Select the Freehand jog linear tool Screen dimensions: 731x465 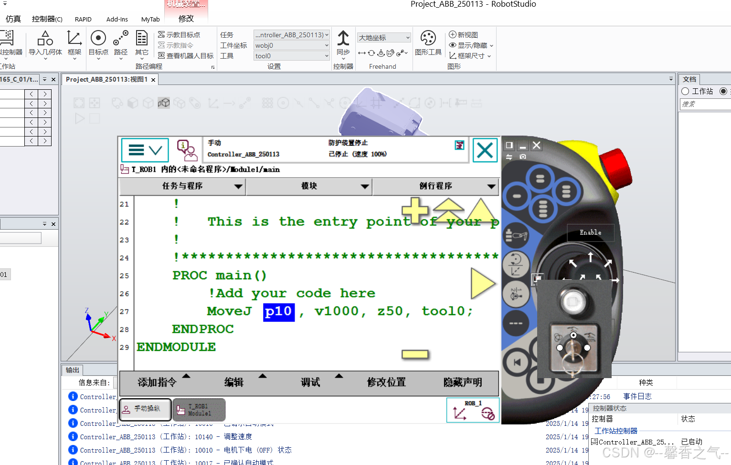[391, 53]
